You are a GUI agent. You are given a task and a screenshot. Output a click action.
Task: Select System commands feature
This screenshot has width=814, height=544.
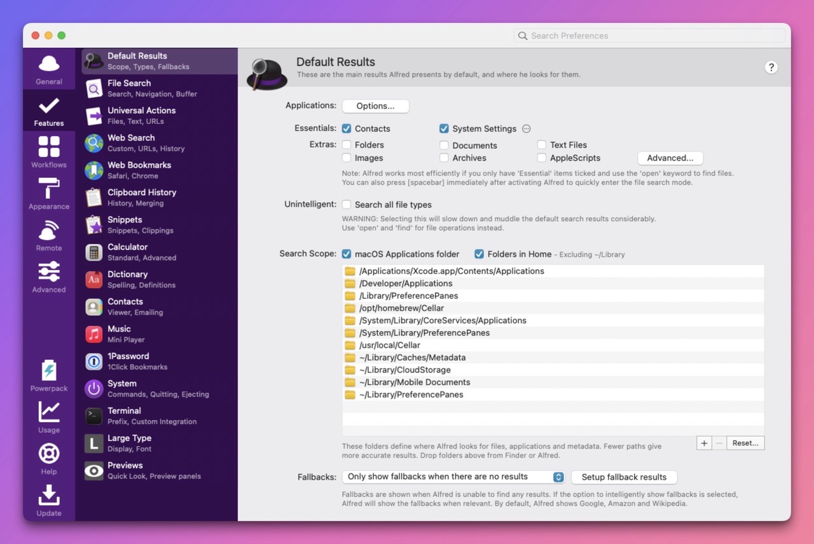(x=159, y=389)
